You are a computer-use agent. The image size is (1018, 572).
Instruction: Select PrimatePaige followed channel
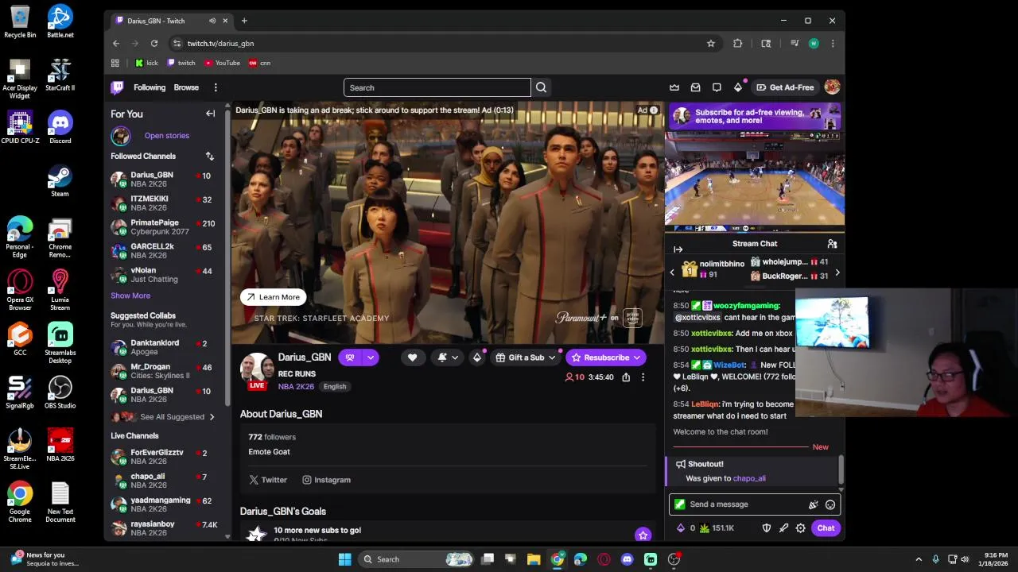(x=164, y=227)
